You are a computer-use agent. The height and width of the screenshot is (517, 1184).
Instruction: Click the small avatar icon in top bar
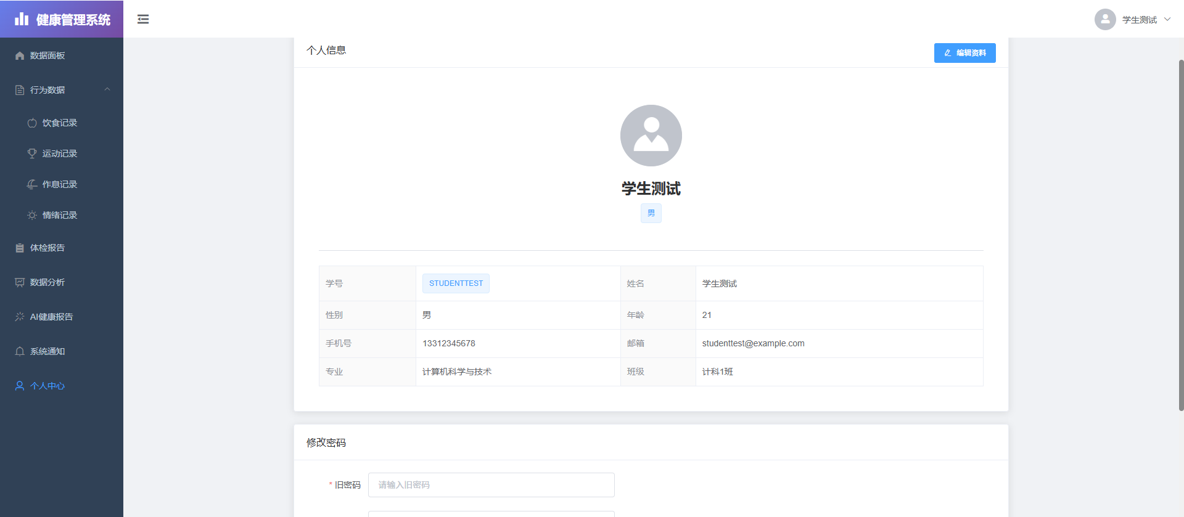pos(1105,19)
